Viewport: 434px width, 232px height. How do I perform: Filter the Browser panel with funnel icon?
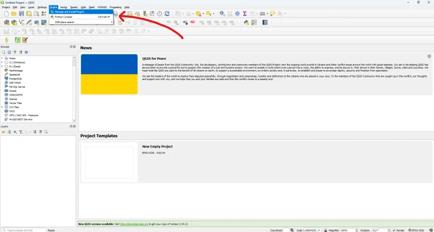point(15,52)
